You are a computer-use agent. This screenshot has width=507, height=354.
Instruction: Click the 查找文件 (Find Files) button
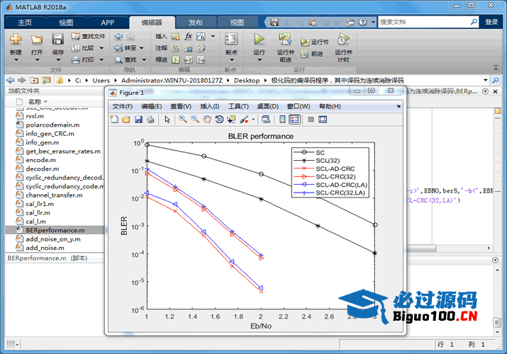88,36
